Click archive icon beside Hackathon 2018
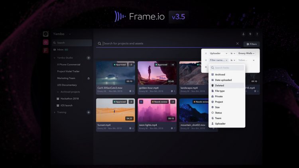 tap(58, 99)
